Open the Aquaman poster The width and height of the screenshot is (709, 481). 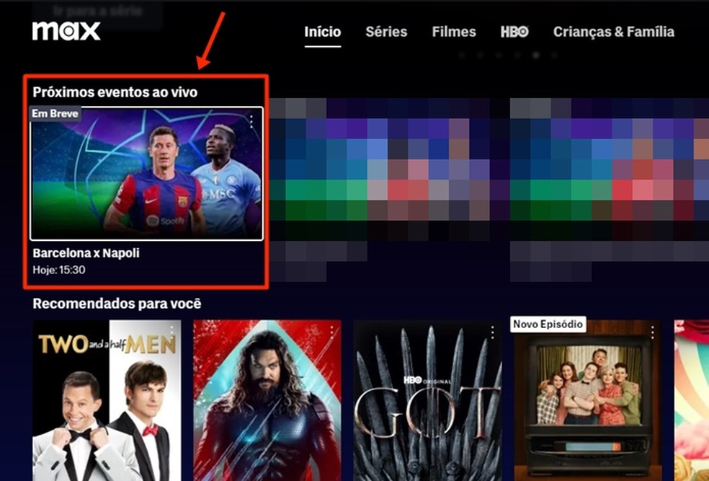tap(267, 400)
